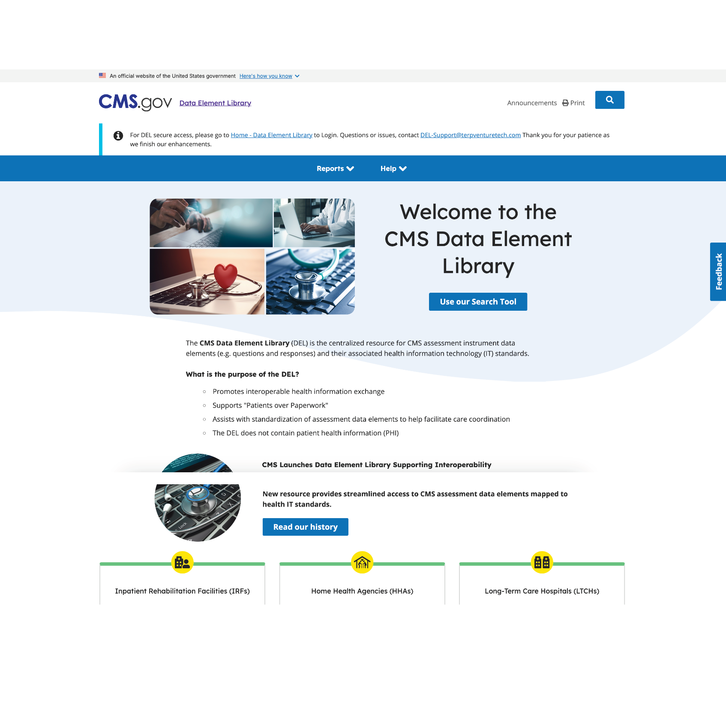The height and width of the screenshot is (726, 726).
Task: Click "Welcome to the CMS Data Element Library" heading
Action: pyautogui.click(x=478, y=239)
